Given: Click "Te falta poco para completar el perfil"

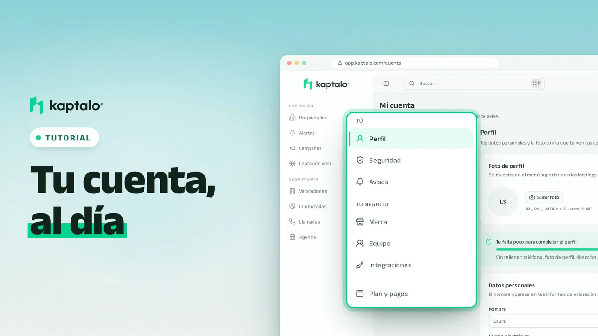Looking at the screenshot, I should [x=536, y=242].
